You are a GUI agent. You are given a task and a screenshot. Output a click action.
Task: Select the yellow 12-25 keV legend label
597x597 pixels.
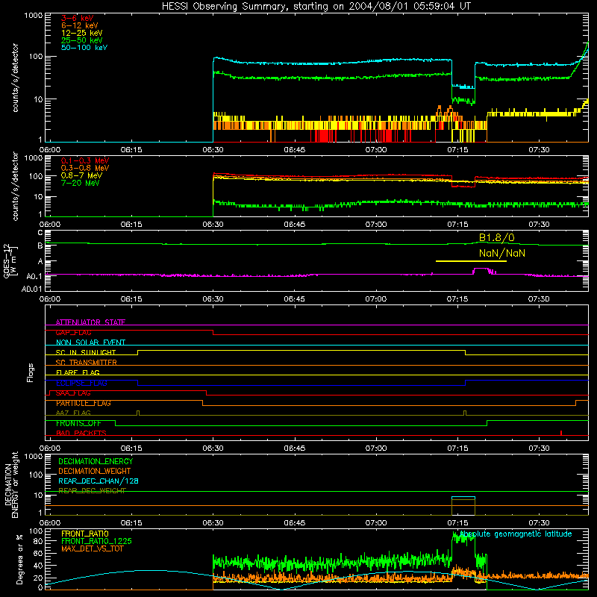pyautogui.click(x=82, y=33)
